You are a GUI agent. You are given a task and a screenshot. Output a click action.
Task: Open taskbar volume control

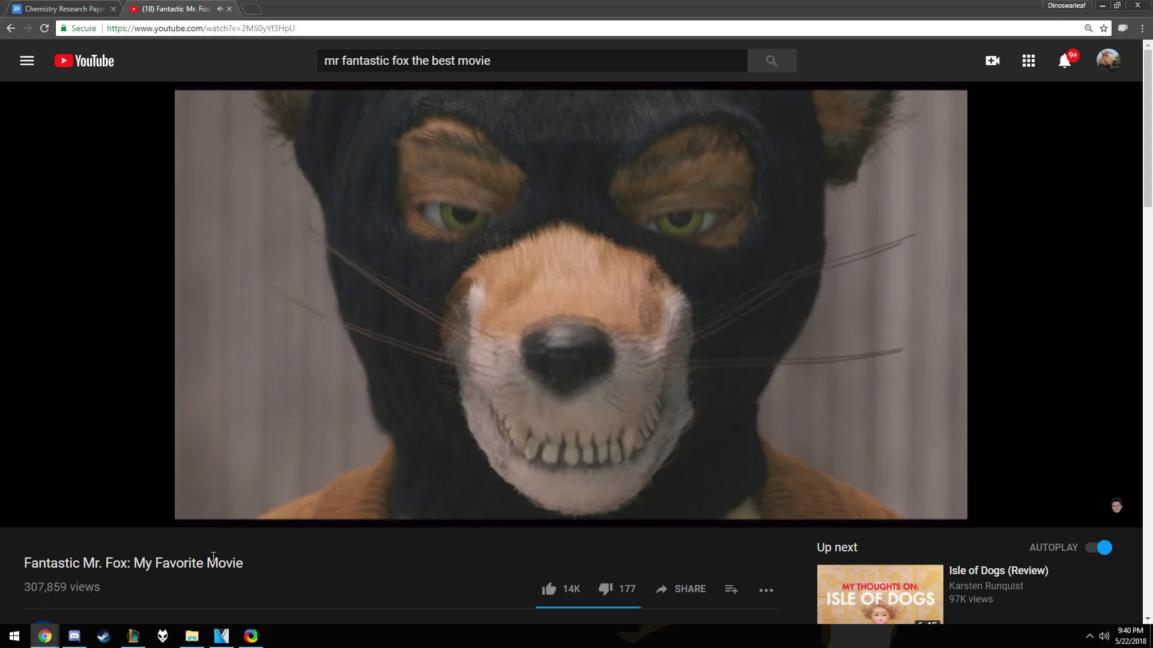(x=1104, y=636)
